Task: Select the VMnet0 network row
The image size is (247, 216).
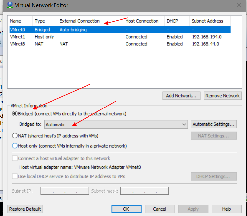Action: (x=120, y=30)
